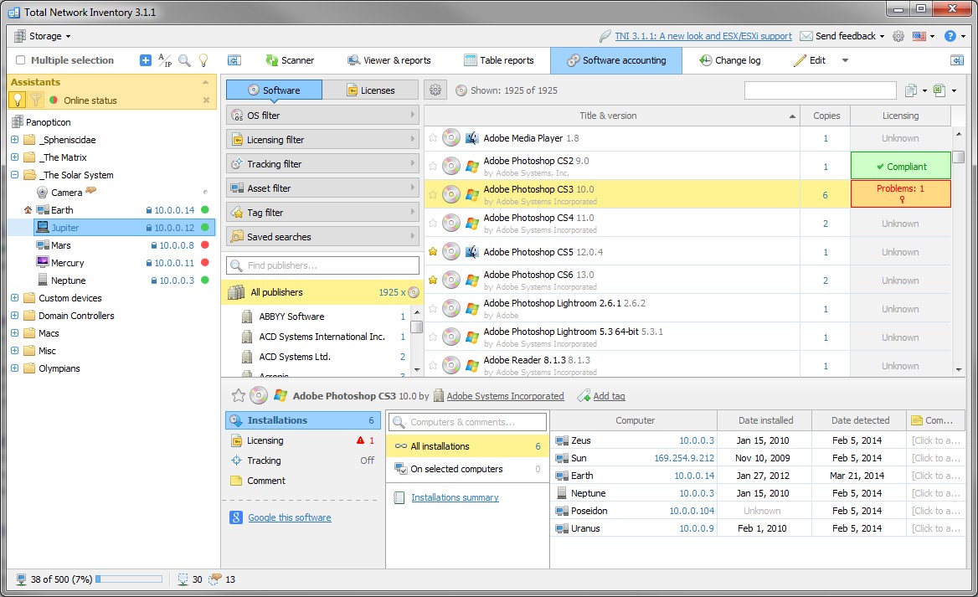The width and height of the screenshot is (978, 597).
Task: Toggle the Online status assistant lightbulb
Action: coord(17,100)
